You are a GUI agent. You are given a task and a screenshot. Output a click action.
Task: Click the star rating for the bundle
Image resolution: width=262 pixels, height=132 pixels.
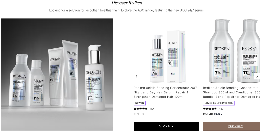click(210, 109)
